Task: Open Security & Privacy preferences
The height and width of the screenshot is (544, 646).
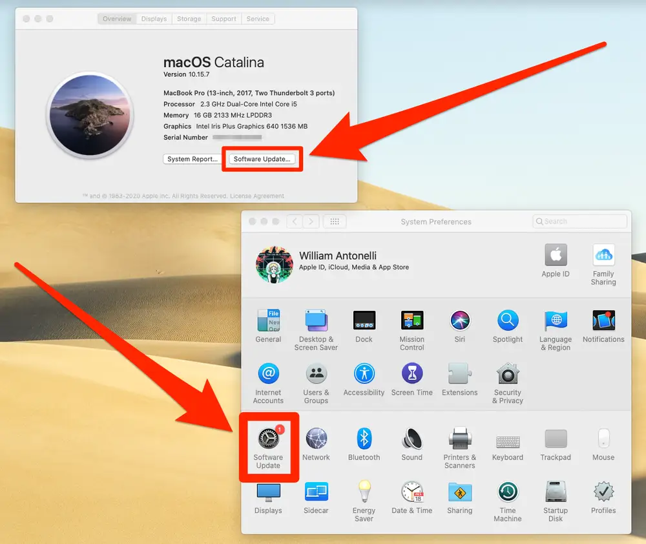Action: [x=508, y=374]
